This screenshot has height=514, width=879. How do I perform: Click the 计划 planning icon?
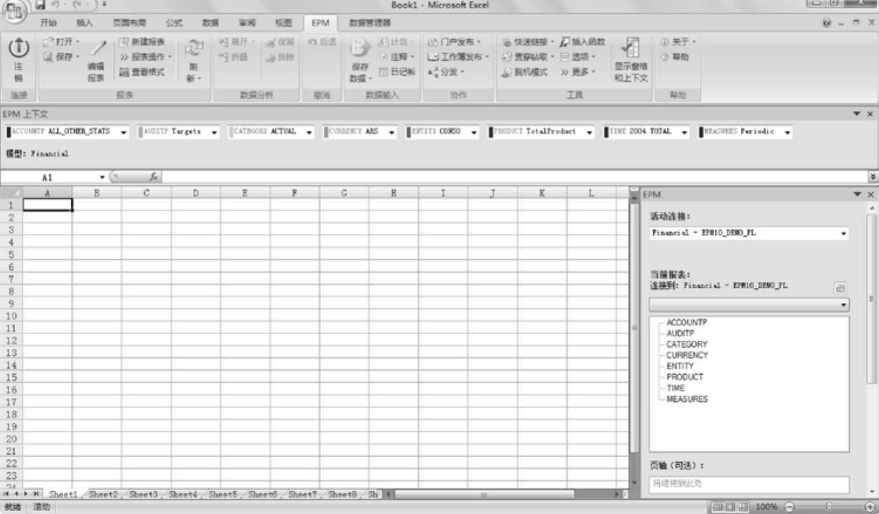(x=383, y=42)
